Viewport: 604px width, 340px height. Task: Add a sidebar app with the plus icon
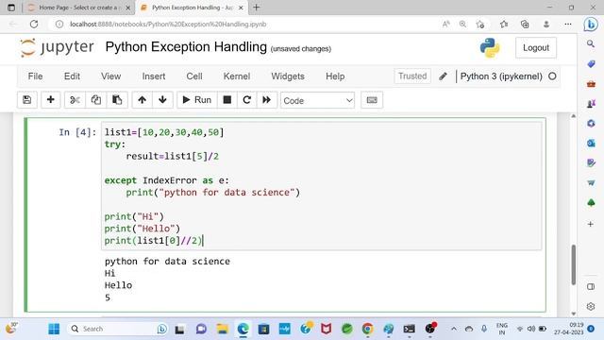coord(591,224)
